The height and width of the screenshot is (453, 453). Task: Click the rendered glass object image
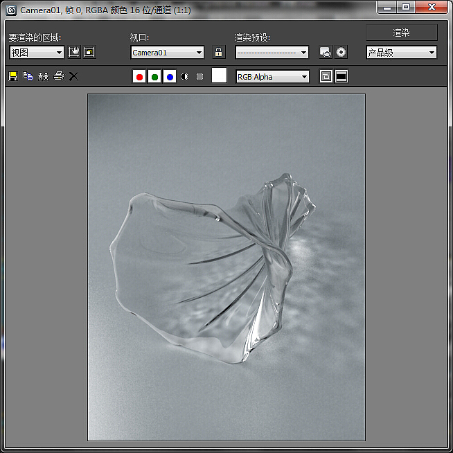tap(226, 267)
